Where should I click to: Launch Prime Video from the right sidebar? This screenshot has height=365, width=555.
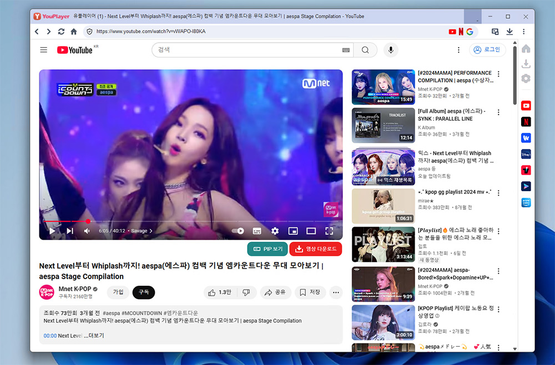pos(526,203)
